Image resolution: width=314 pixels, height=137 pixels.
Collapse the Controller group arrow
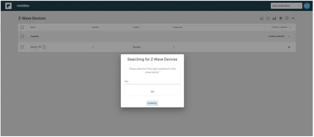click(289, 36)
